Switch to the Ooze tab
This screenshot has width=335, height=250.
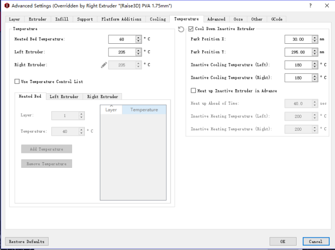(x=238, y=19)
